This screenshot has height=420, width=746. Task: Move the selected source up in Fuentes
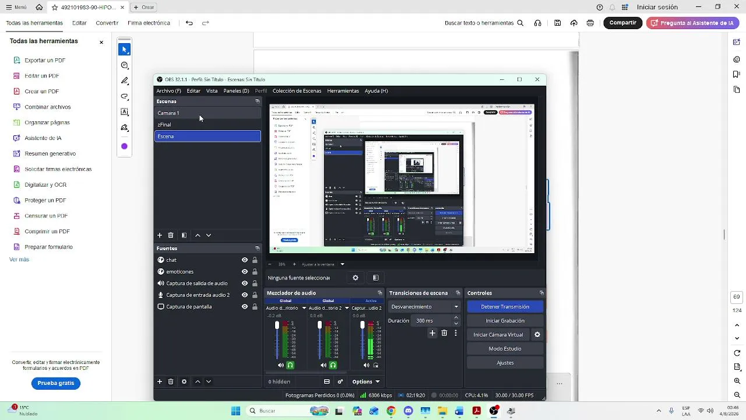[x=198, y=381]
